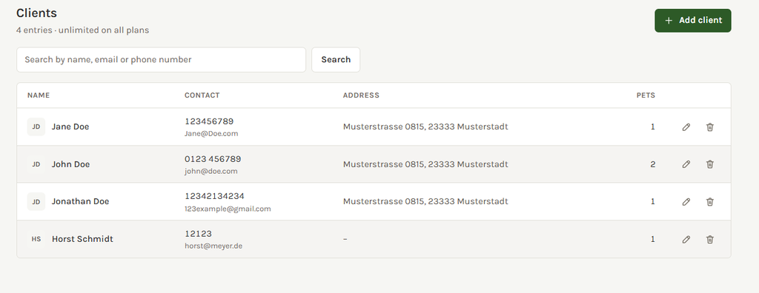Click the JD avatar badge beside Jane Doe
The height and width of the screenshot is (293, 759).
(36, 127)
